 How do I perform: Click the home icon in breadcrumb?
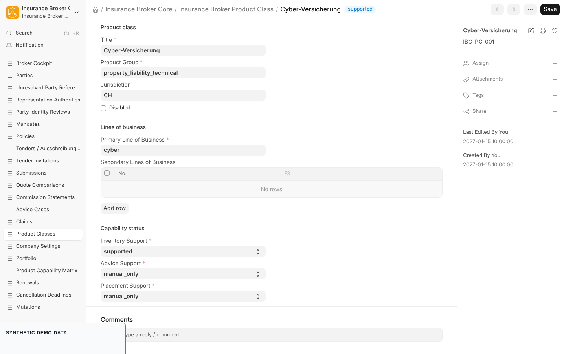coord(96,9)
